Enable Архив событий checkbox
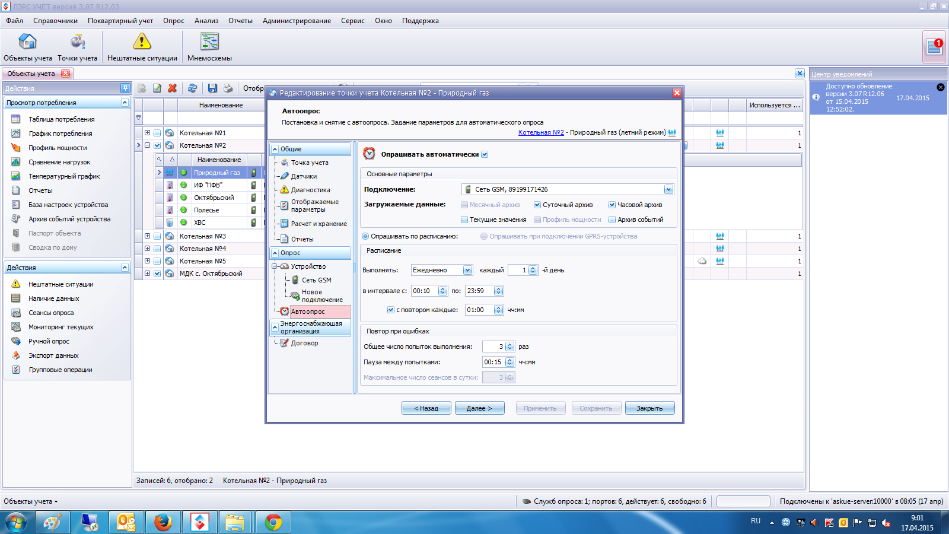This screenshot has height=534, width=949. [612, 220]
